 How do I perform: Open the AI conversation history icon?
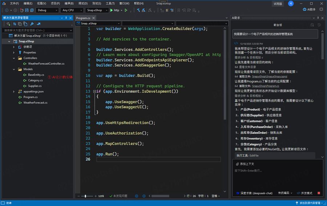[319, 25]
